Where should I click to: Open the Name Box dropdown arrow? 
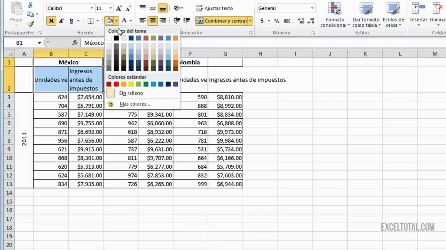point(39,43)
